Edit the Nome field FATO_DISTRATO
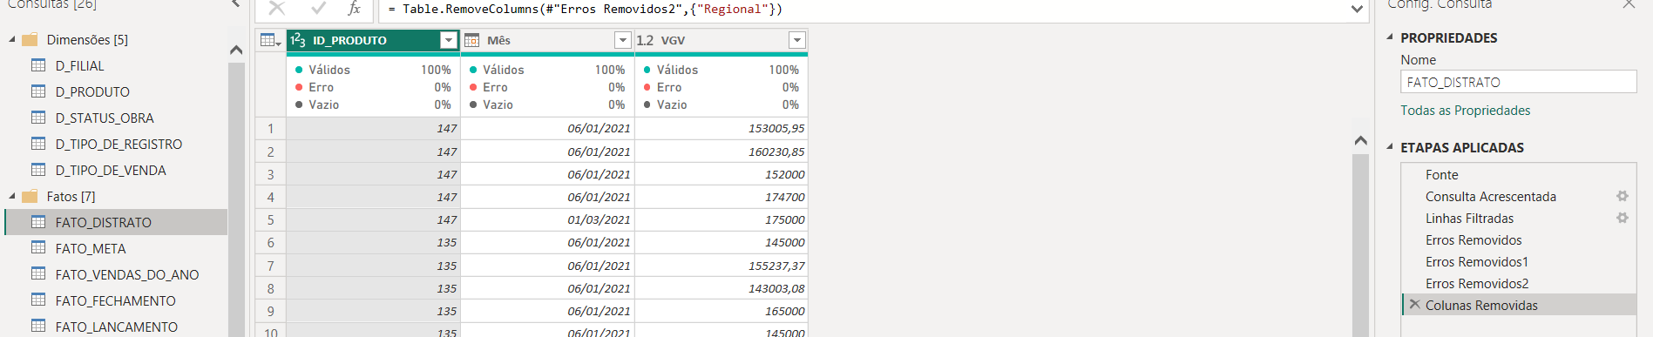The height and width of the screenshot is (337, 1653). pos(1519,82)
